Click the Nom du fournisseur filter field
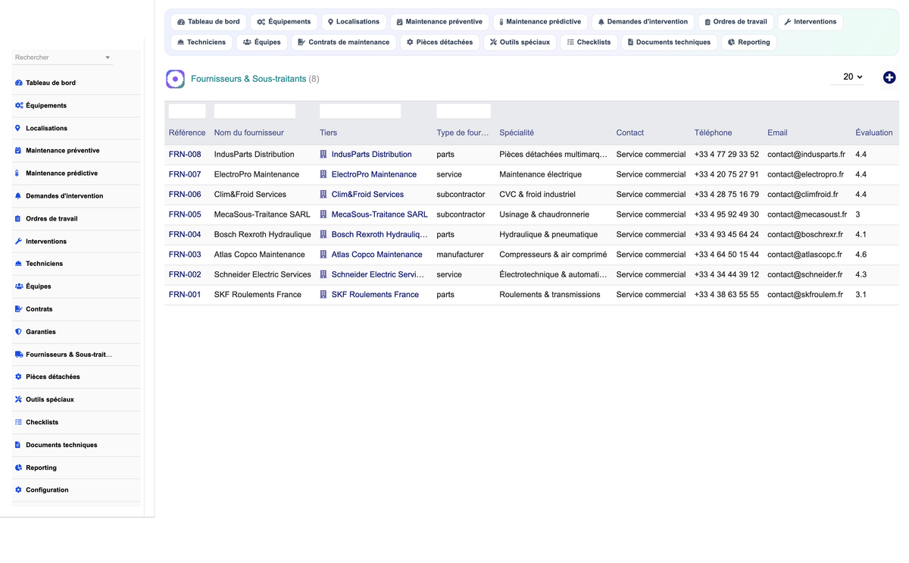The image size is (909, 563). coord(255,111)
